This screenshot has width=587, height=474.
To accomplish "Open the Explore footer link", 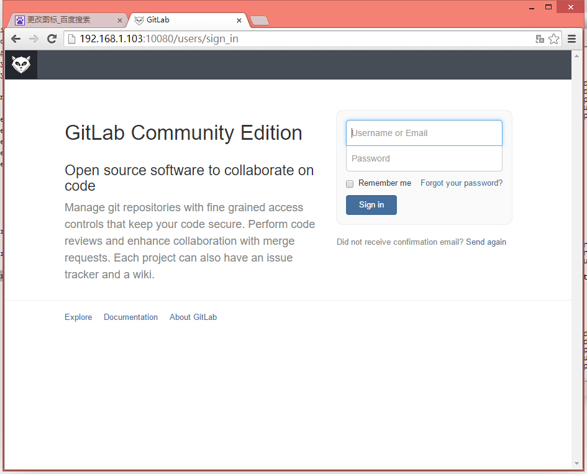I will [78, 317].
